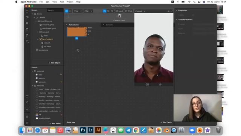Open the Filter dropdown in viewport toolbar

pos(88,11)
